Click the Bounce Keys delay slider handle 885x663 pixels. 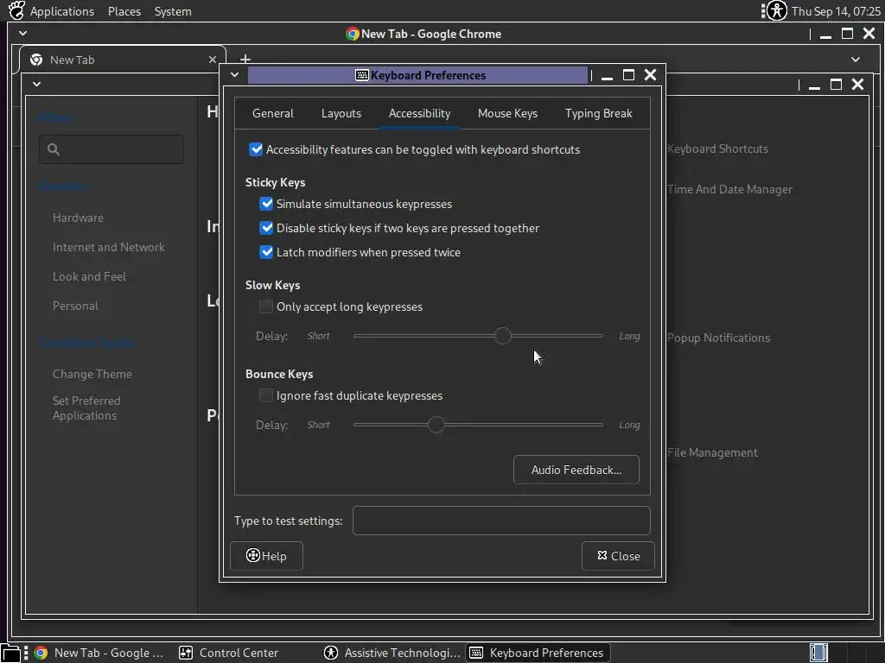click(436, 425)
